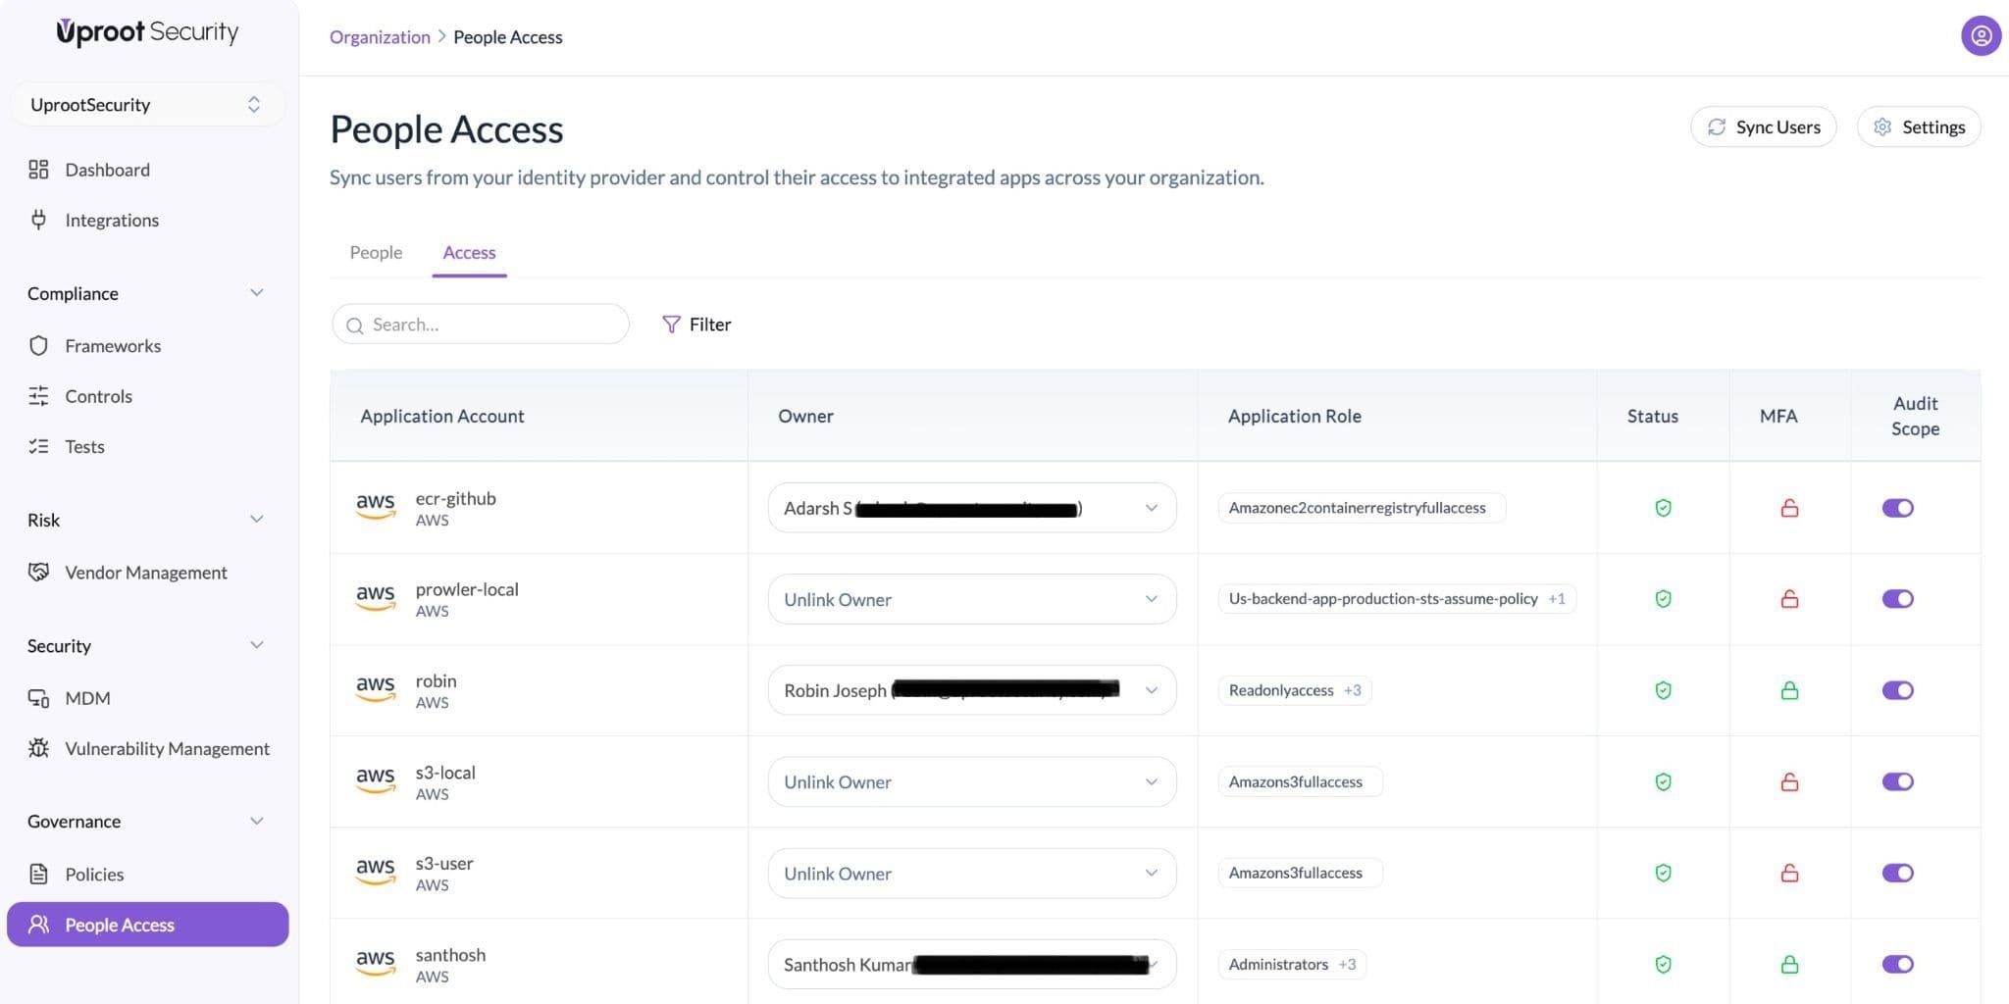Screen dimensions: 2009x1004
Task: Collapse the Compliance sidebar section
Action: (x=256, y=293)
